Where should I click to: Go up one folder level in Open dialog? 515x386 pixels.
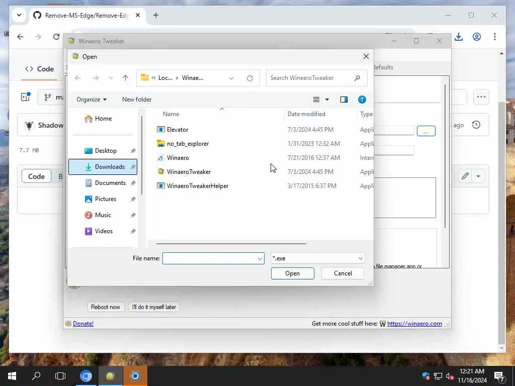(125, 78)
